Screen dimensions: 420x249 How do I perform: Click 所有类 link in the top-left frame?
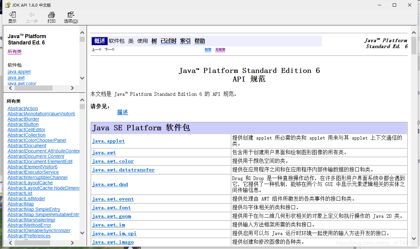tap(15, 52)
